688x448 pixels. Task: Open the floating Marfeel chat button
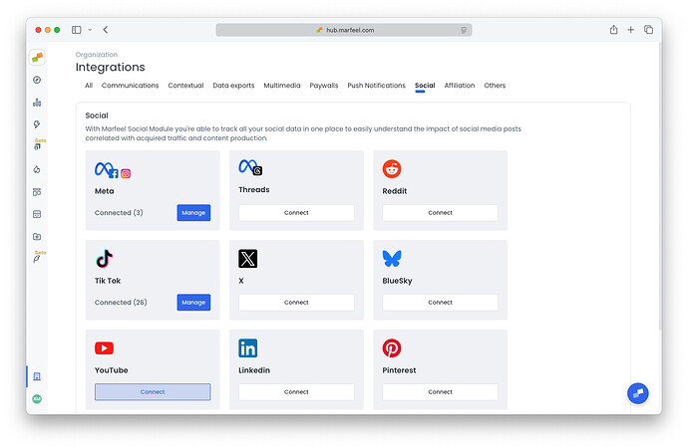pos(638,393)
